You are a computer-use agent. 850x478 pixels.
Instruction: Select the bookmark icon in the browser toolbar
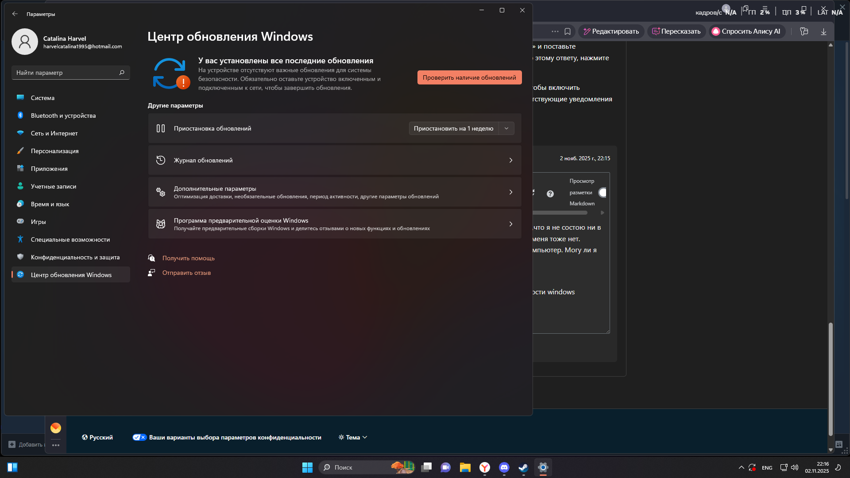567,31
